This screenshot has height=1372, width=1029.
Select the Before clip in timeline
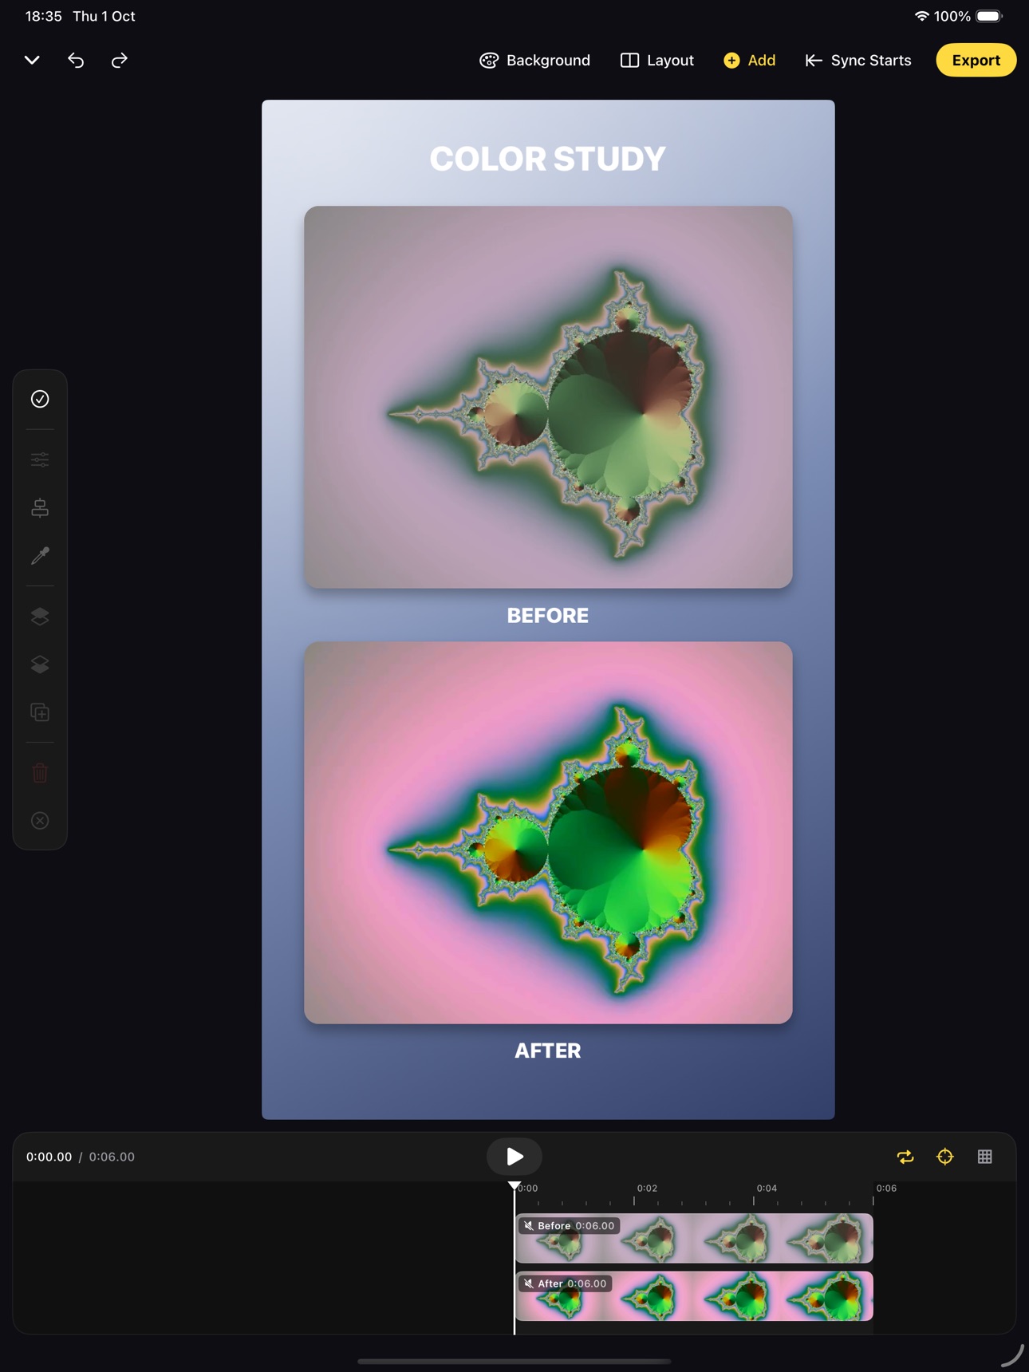694,1238
